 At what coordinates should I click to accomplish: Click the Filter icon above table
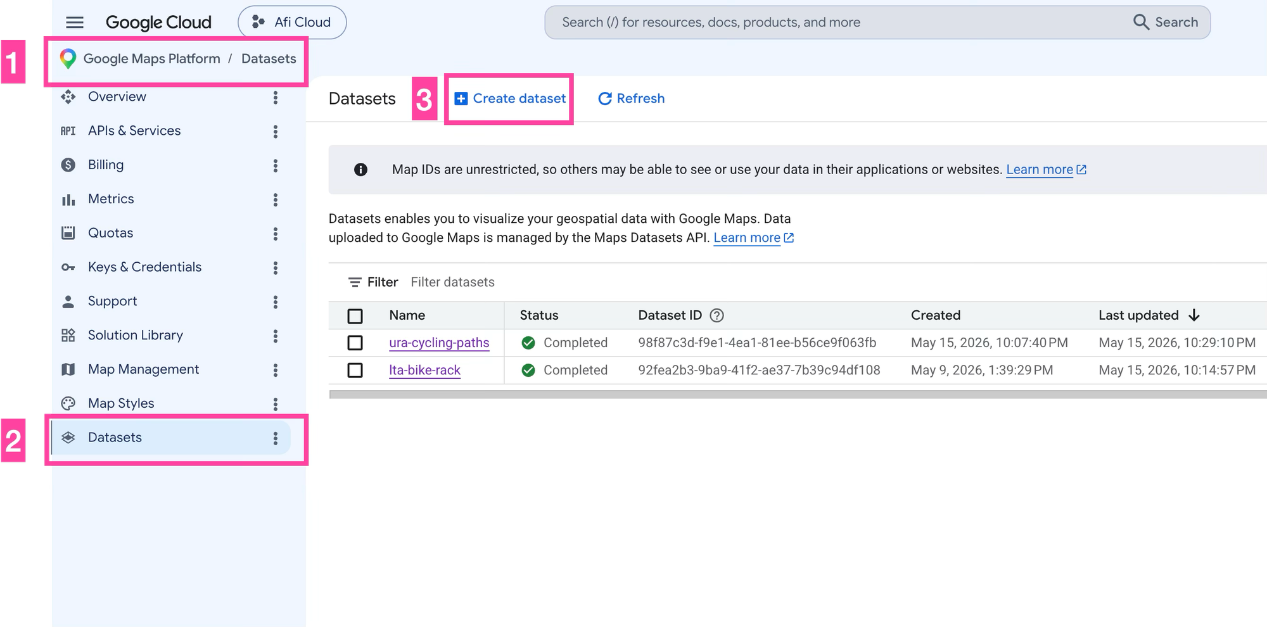click(355, 282)
